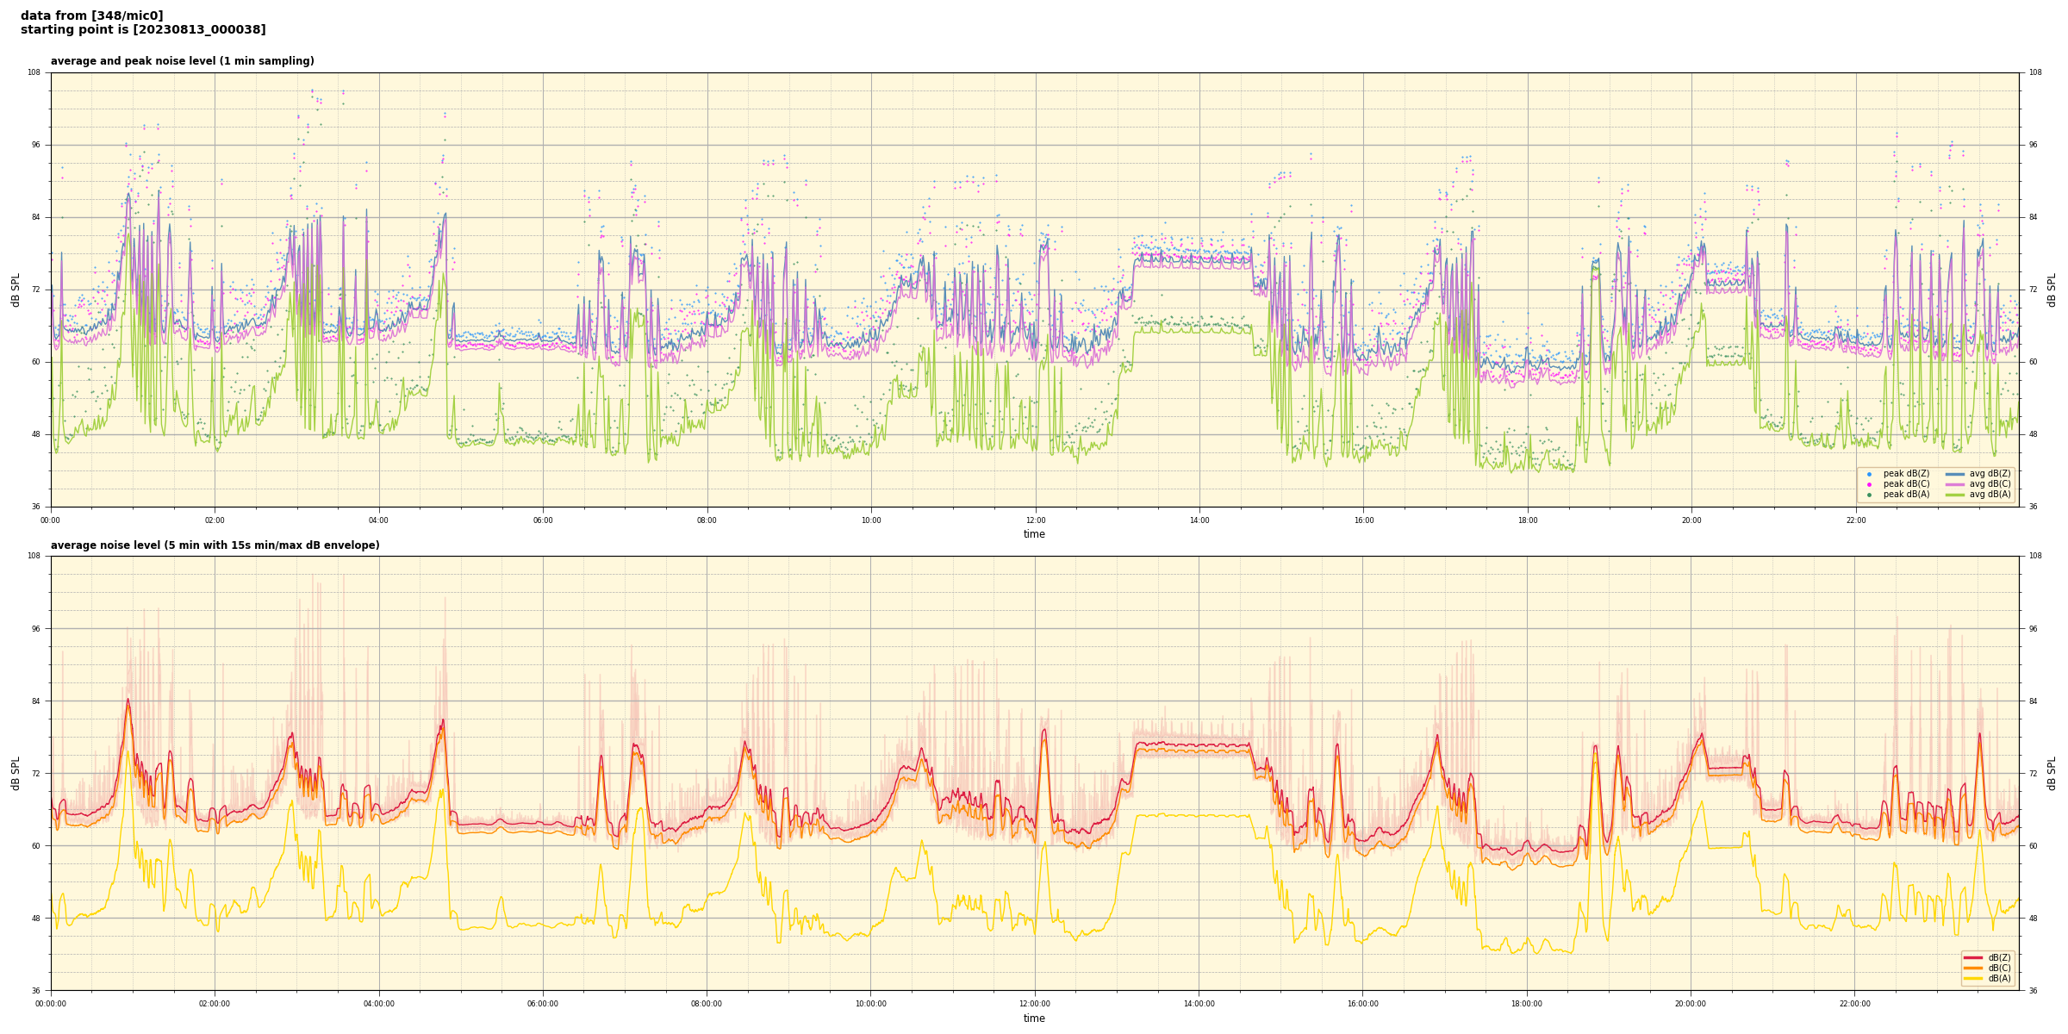The height and width of the screenshot is (1034, 2068).
Task: Click the 'average and peak noise level' chart title
Action: tap(182, 61)
